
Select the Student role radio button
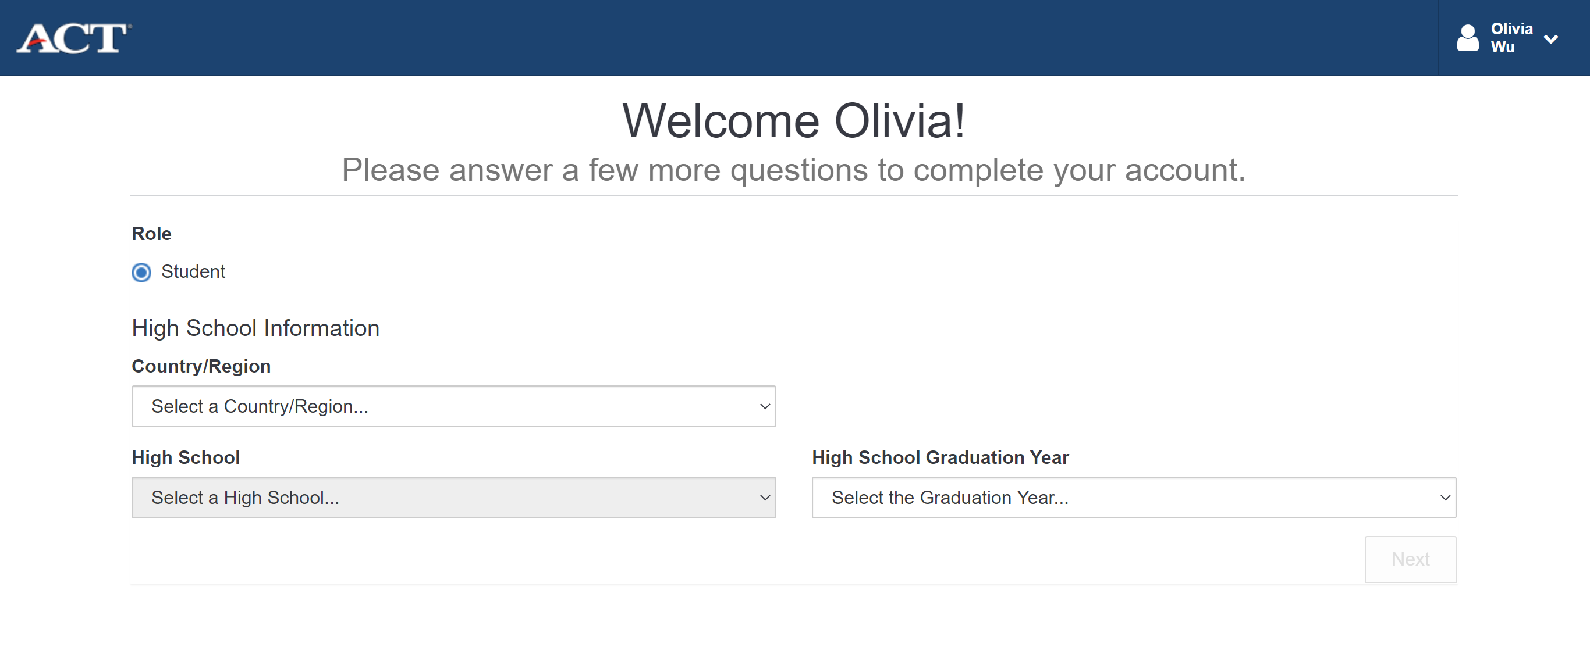[x=141, y=272]
